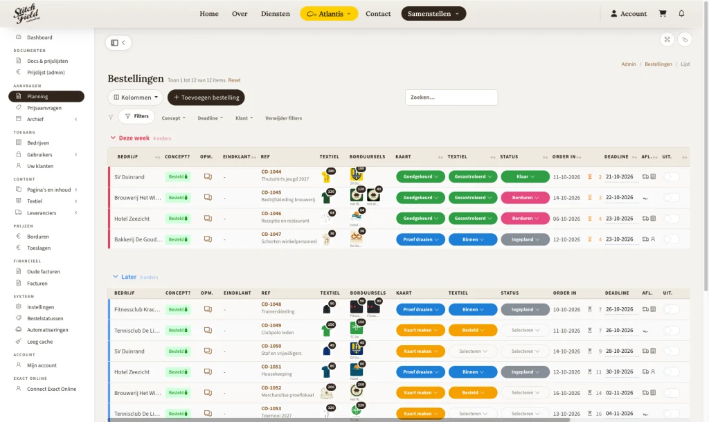
Task: Click the Dashboard sidebar icon
Action: point(19,37)
